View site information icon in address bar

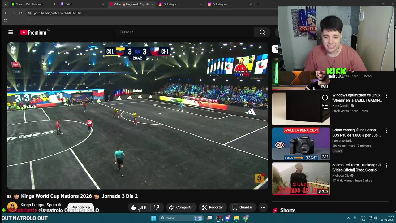[29, 13]
